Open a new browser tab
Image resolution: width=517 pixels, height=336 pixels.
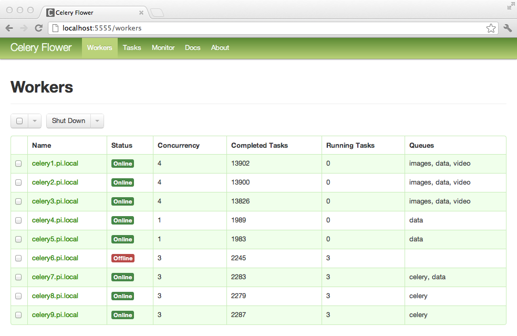point(156,12)
